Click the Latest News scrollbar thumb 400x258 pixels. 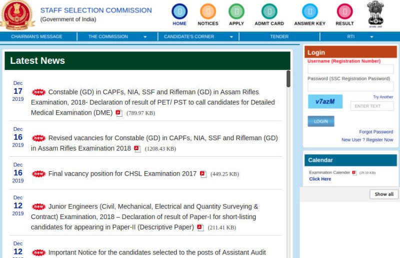[288, 79]
